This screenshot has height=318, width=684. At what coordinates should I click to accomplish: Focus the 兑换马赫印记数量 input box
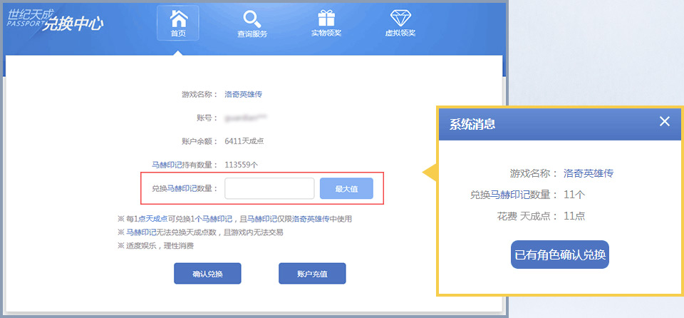click(x=269, y=188)
